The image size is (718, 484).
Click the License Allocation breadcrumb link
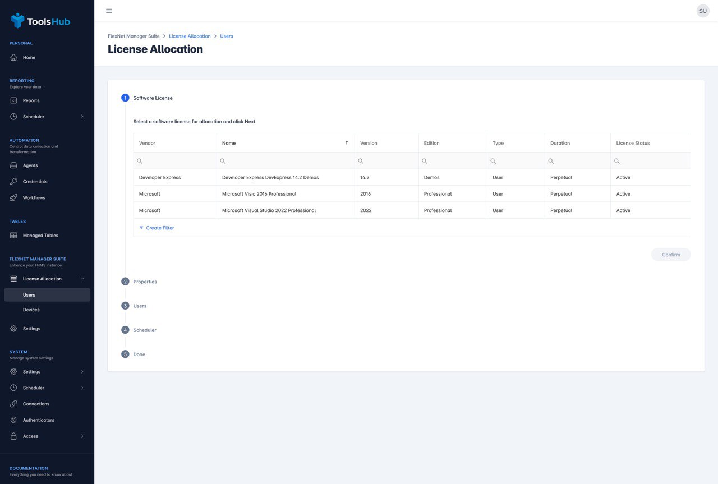[x=190, y=36]
